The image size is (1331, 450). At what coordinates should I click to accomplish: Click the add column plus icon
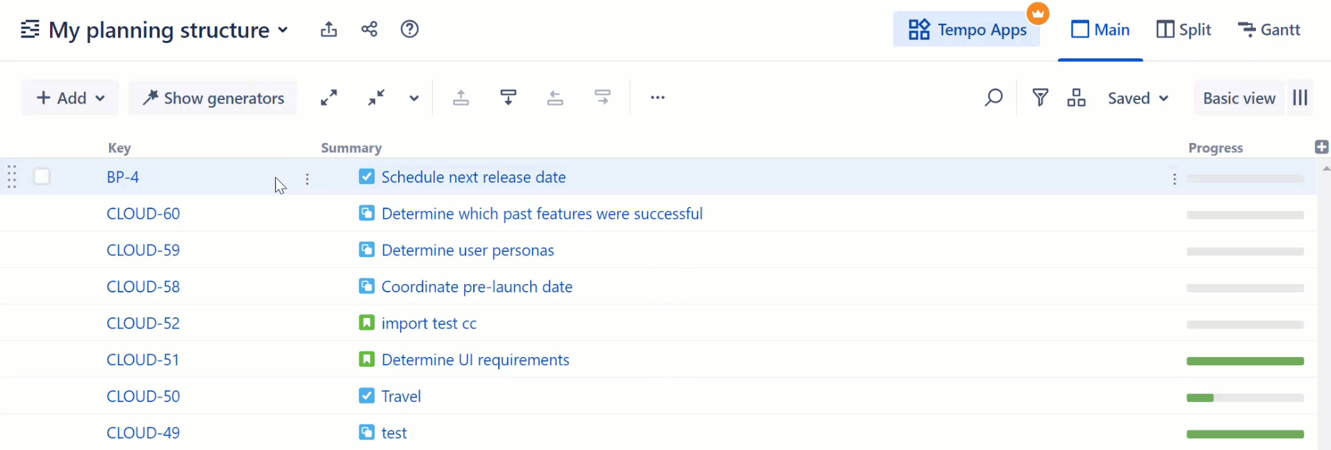pos(1321,147)
